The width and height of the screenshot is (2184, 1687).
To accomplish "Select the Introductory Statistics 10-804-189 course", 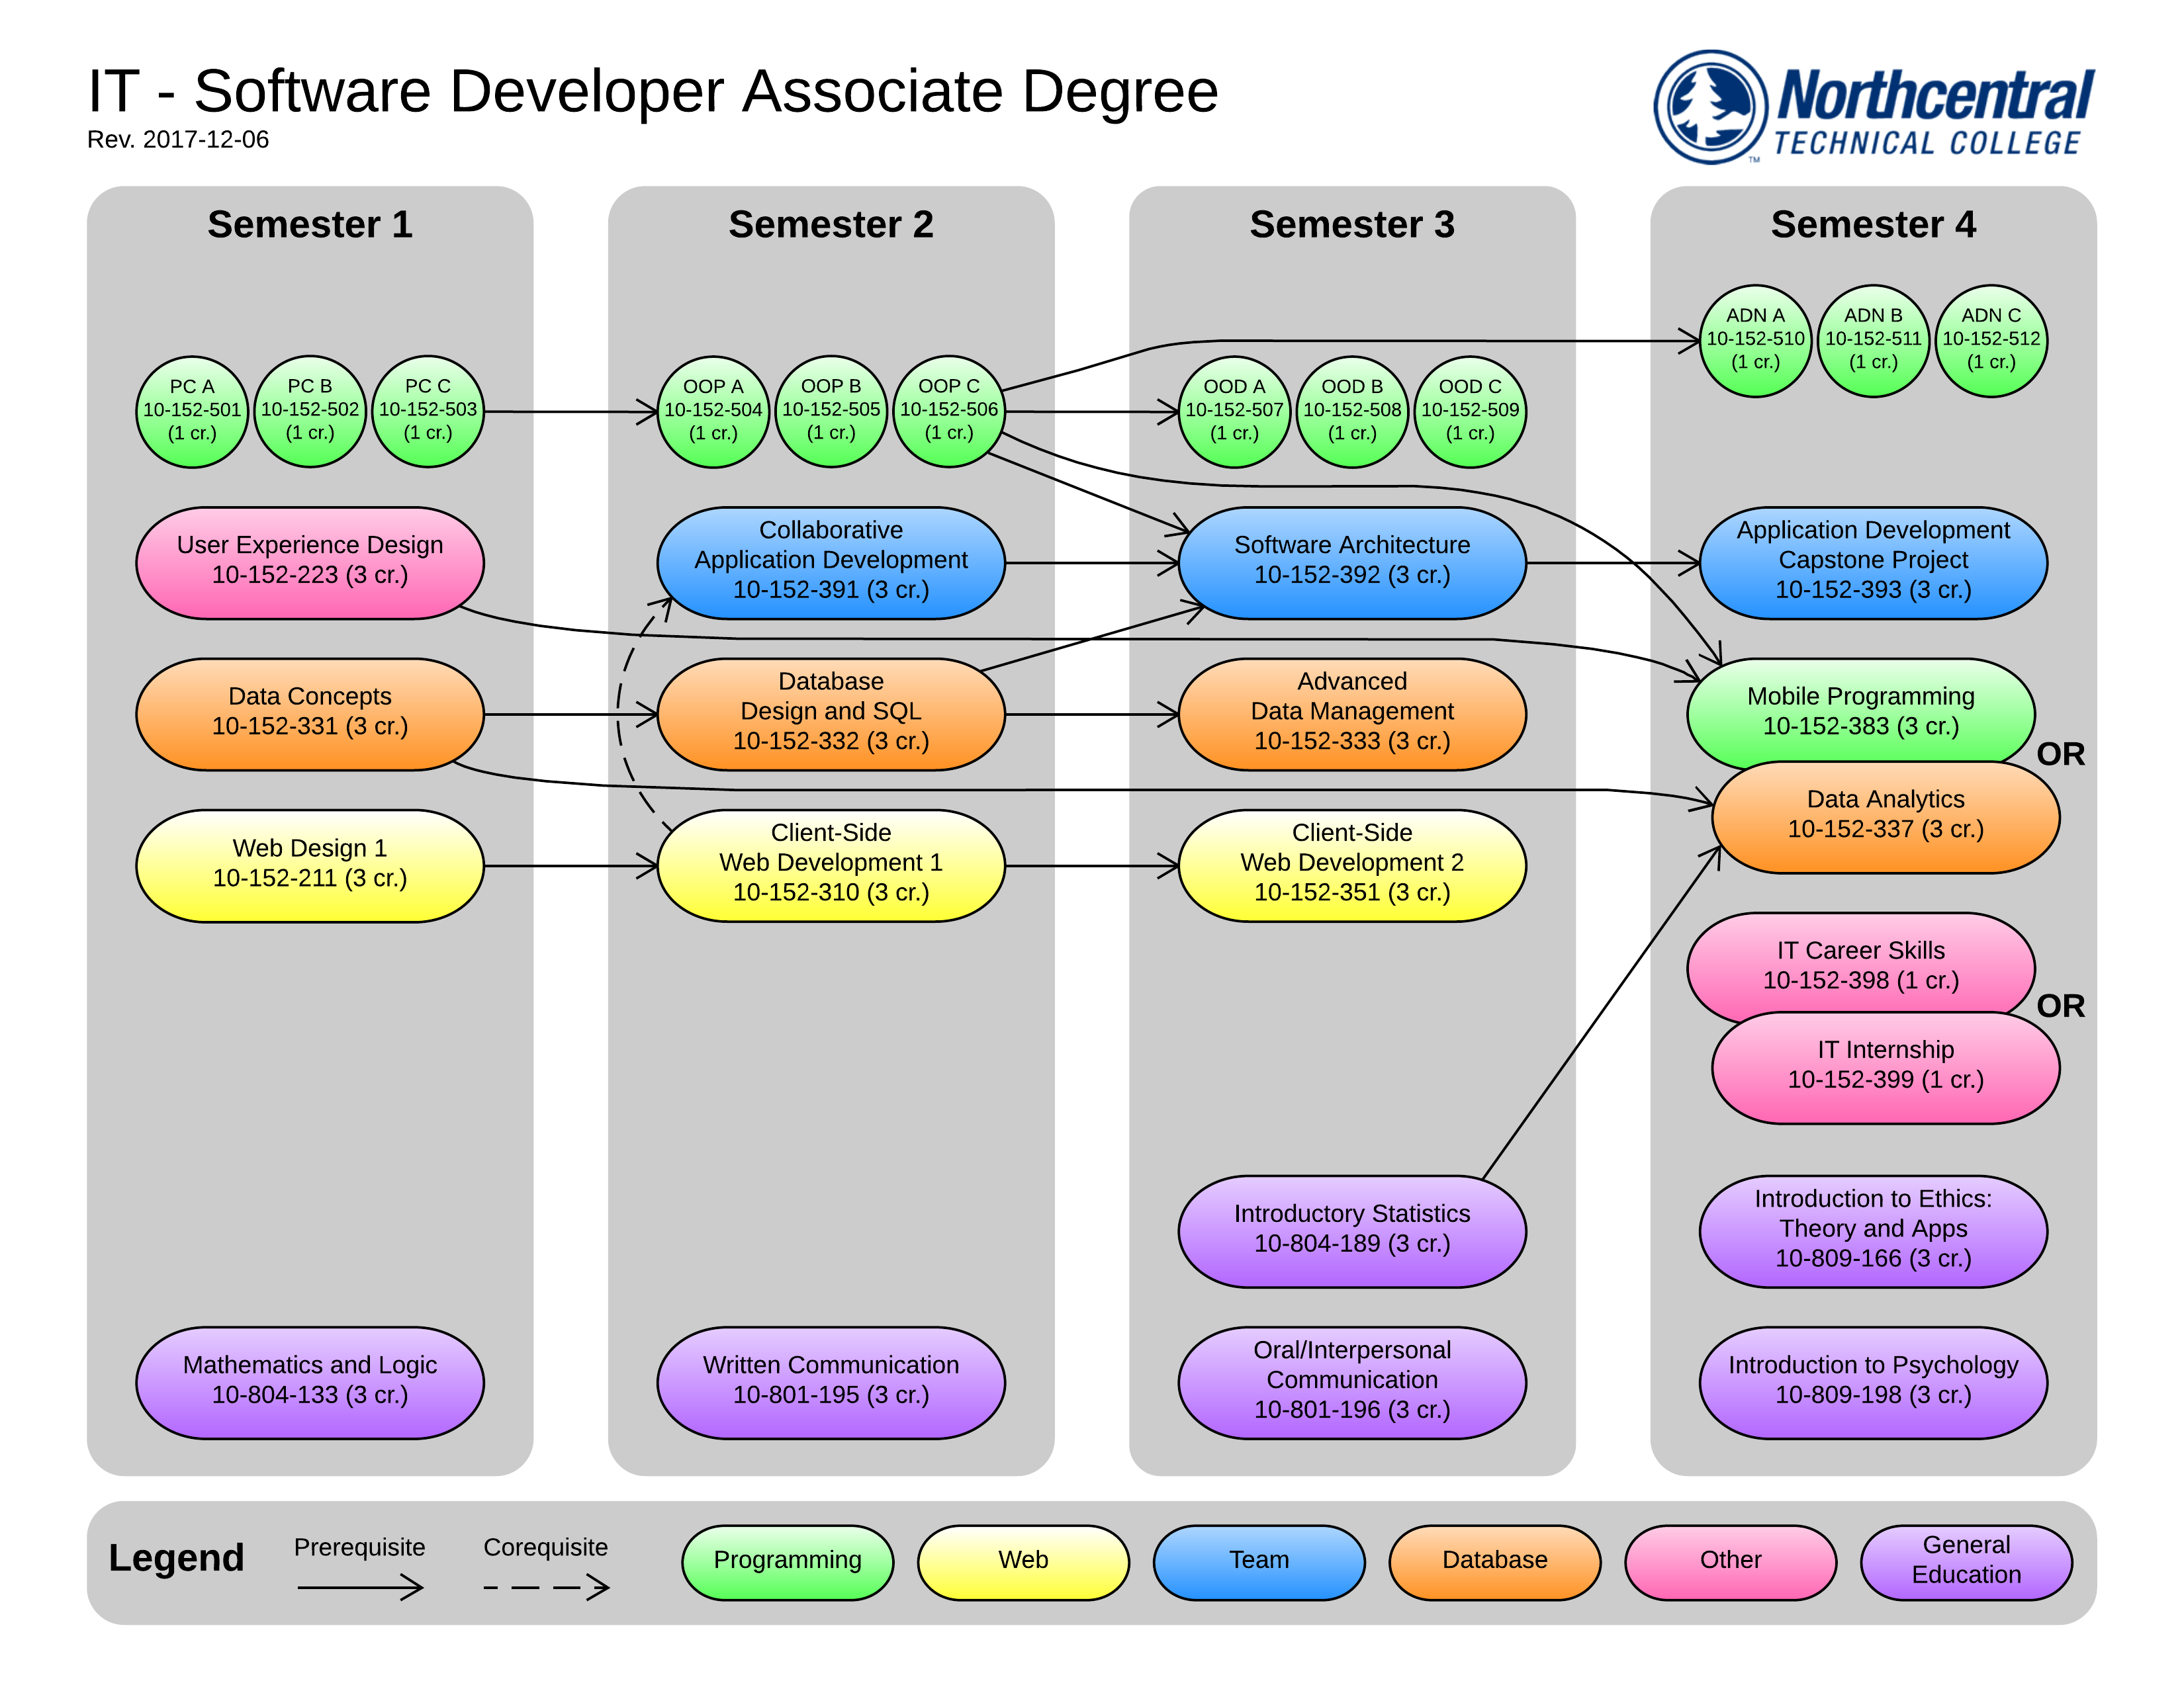I will coord(1351,1229).
